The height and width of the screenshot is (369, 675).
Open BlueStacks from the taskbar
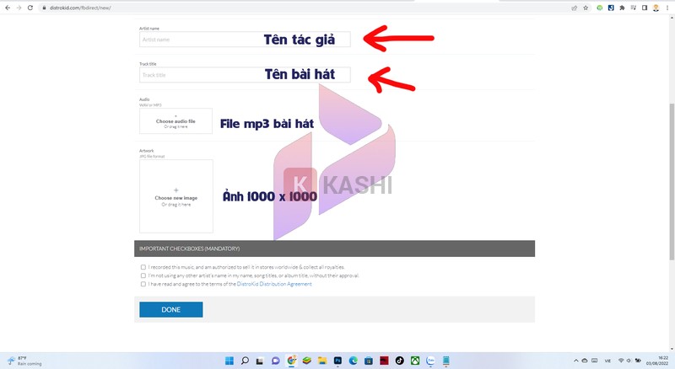(x=306, y=361)
